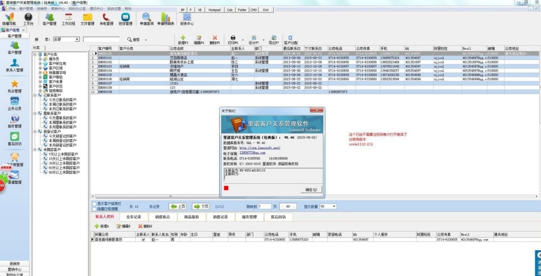
Task: Collapse the 客户分类 tree node
Action: (x=35, y=55)
